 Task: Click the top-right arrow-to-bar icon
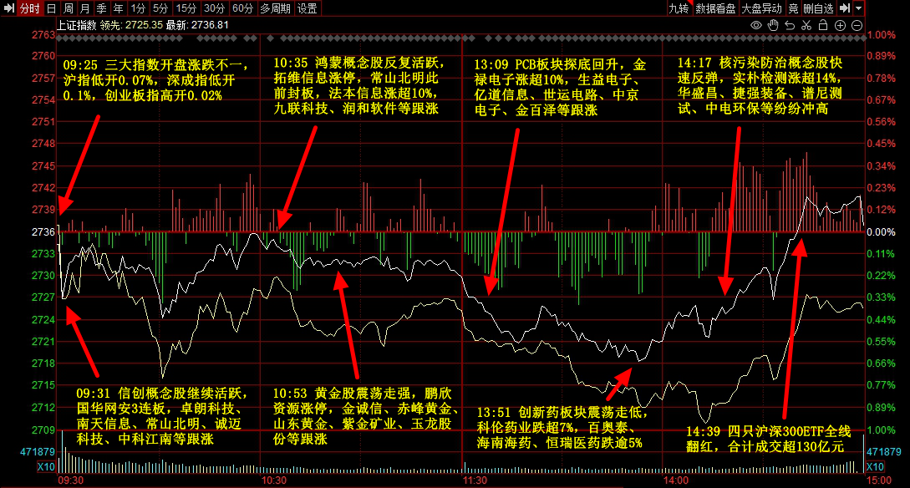tap(845, 8)
